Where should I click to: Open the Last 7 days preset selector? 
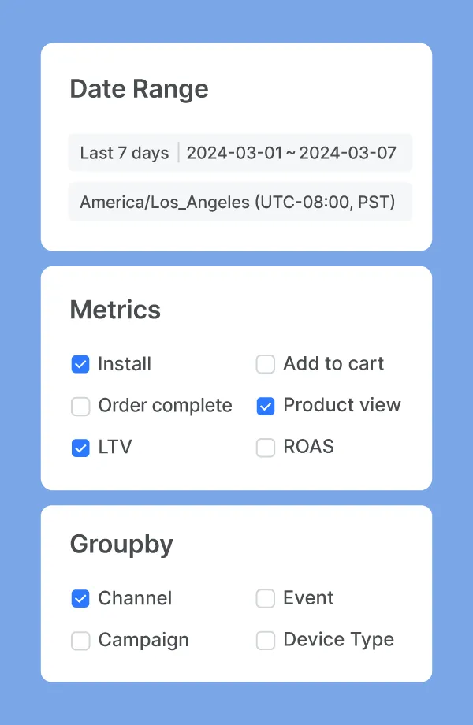pyautogui.click(x=123, y=153)
